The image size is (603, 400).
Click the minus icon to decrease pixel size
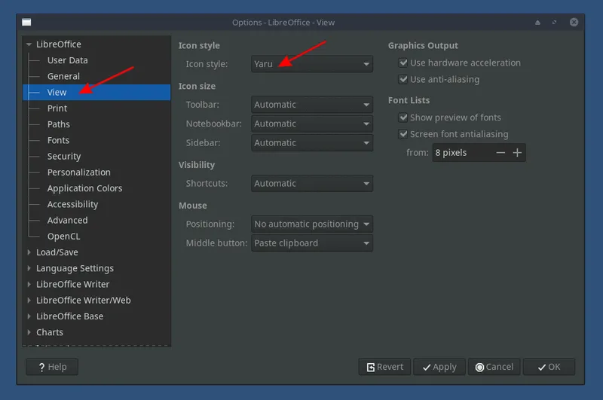[x=500, y=153]
